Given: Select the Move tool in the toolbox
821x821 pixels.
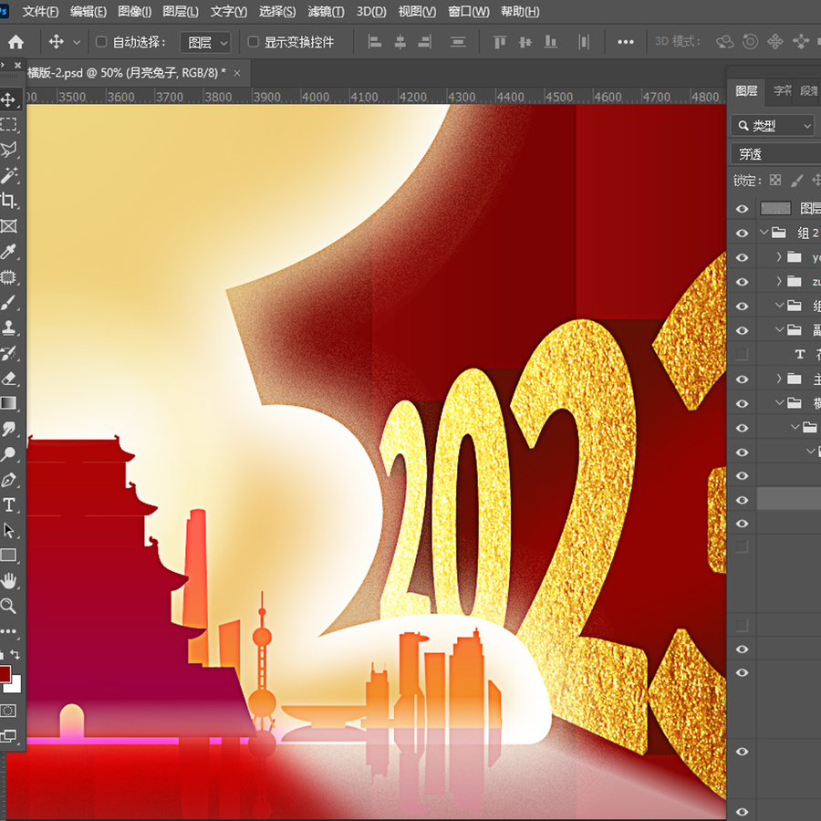Looking at the screenshot, I should pyautogui.click(x=8, y=99).
